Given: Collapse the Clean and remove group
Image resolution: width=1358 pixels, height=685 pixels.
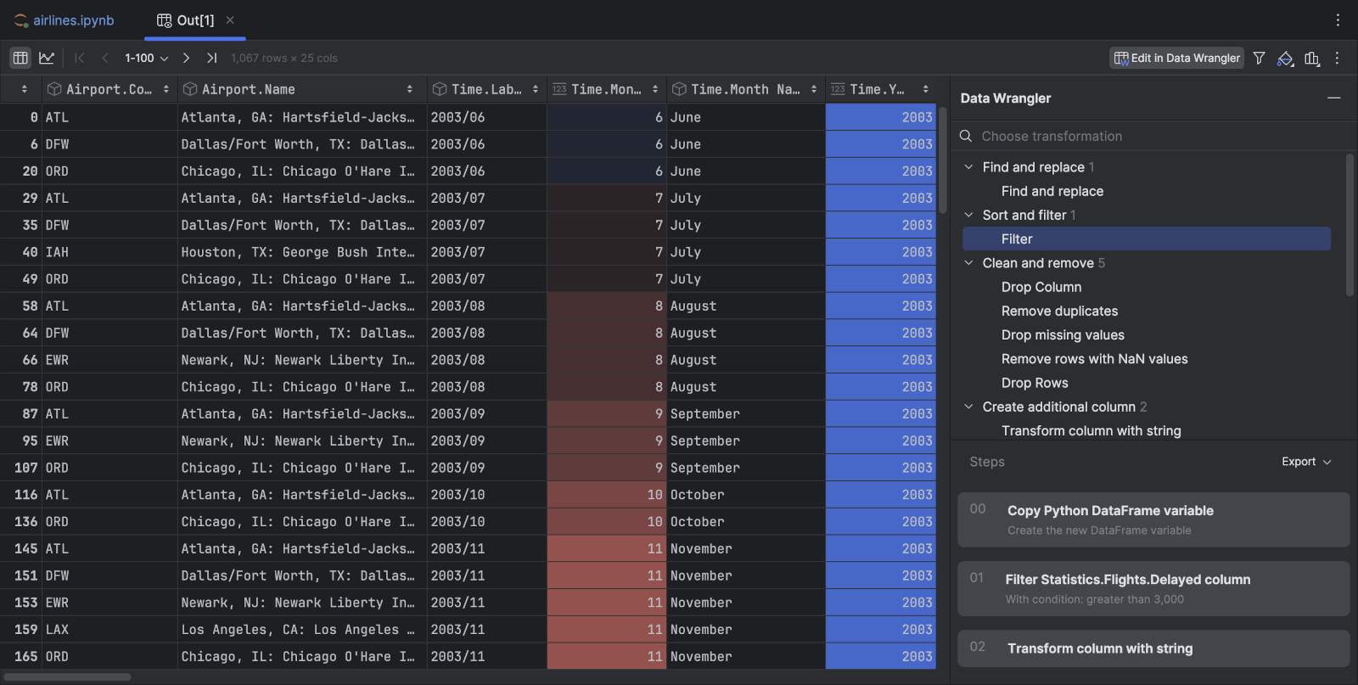Looking at the screenshot, I should click(968, 263).
